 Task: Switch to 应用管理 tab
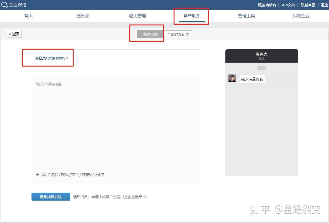tap(138, 16)
